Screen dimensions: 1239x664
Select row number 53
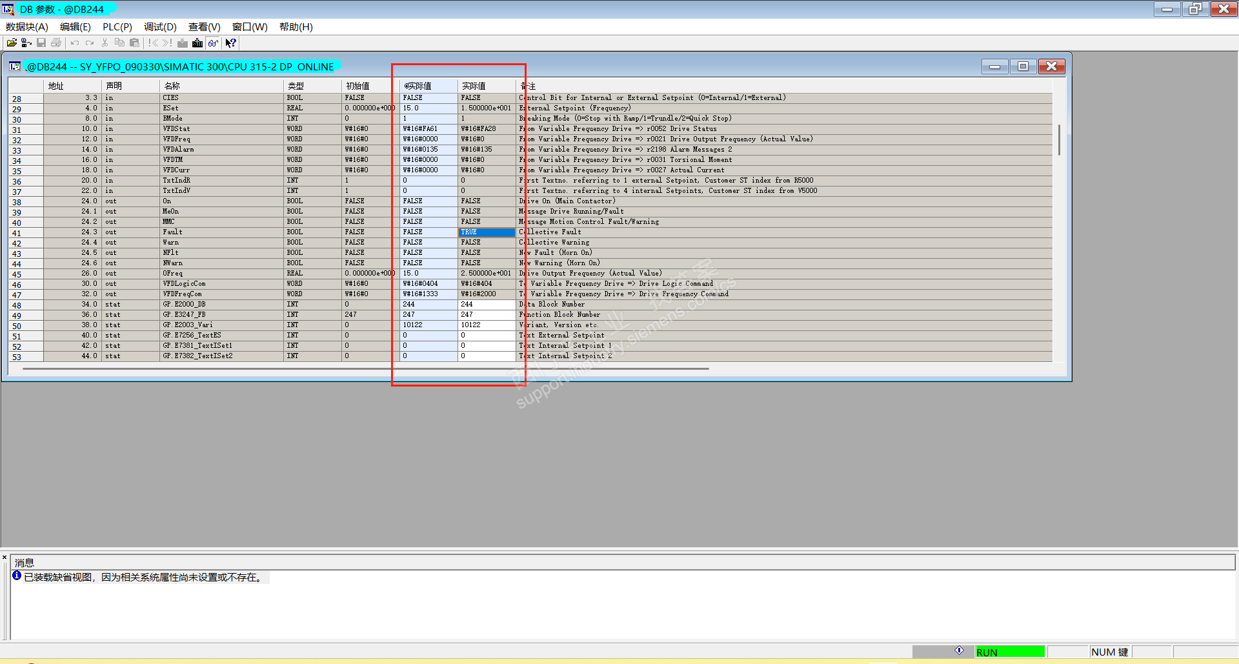(17, 357)
